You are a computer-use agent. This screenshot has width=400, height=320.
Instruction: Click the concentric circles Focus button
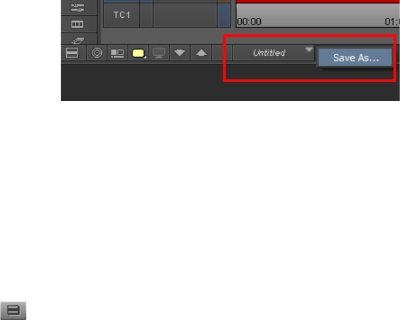[97, 53]
